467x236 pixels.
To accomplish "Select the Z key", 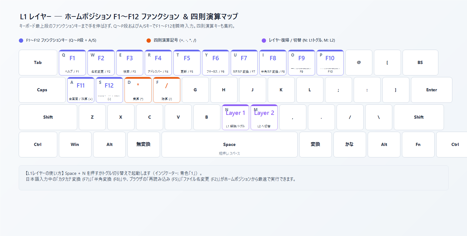I will coord(92,117).
